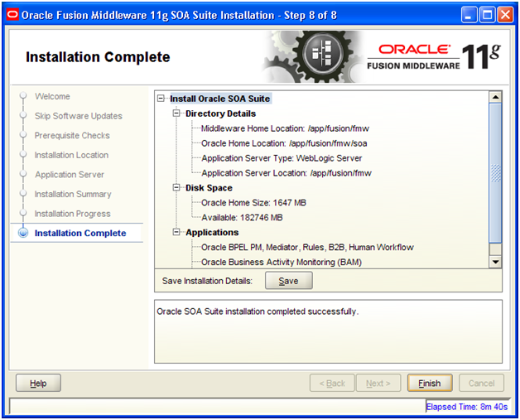
Task: Select 'Oracle Home Location: /app/fusion/fmw/soa' row
Action: (284, 143)
